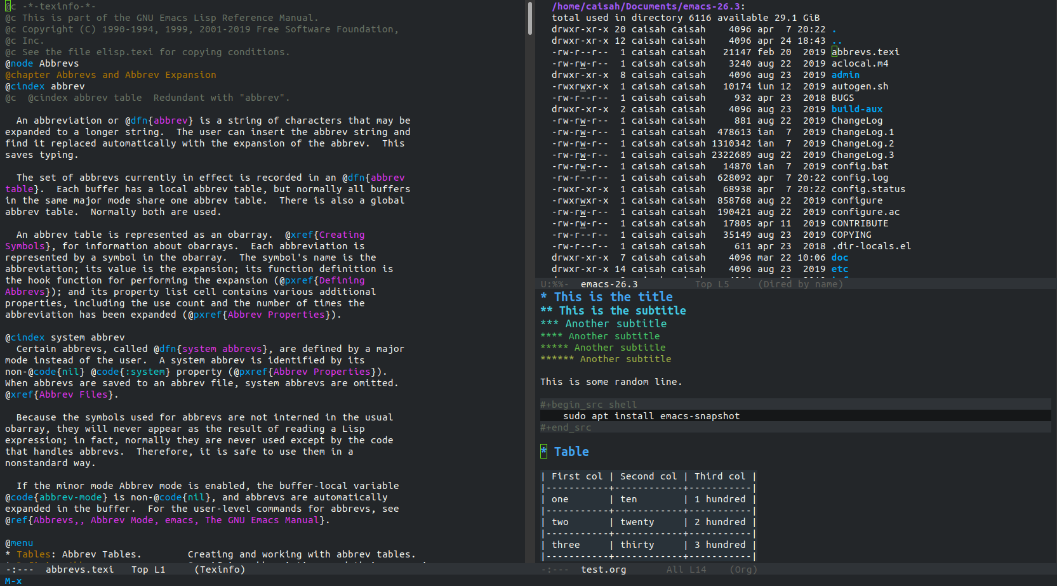1057x586 pixels.
Task: Select ChangeLog.2 in the listing
Action: pyautogui.click(x=863, y=143)
